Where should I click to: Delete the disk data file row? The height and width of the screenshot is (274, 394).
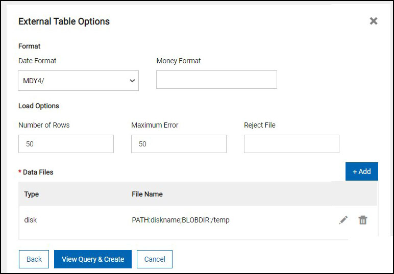tap(363, 220)
